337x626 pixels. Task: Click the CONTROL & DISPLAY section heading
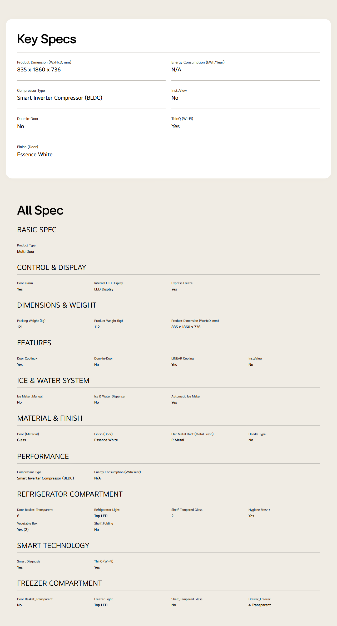point(52,268)
